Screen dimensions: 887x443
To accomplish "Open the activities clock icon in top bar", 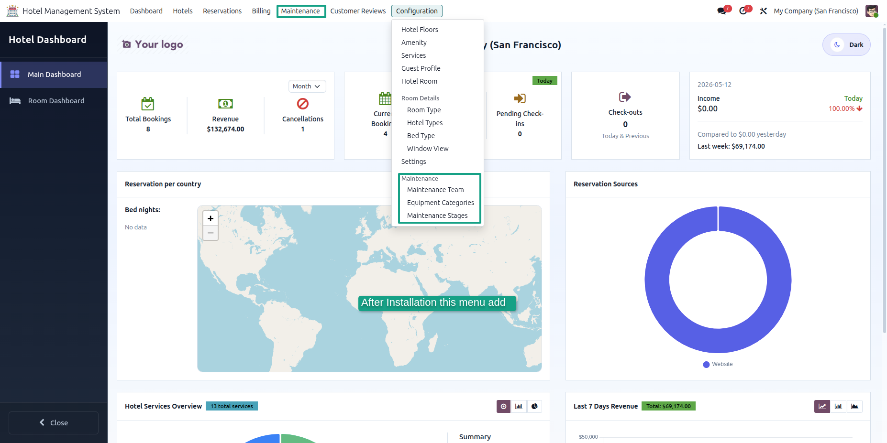I will coord(743,11).
